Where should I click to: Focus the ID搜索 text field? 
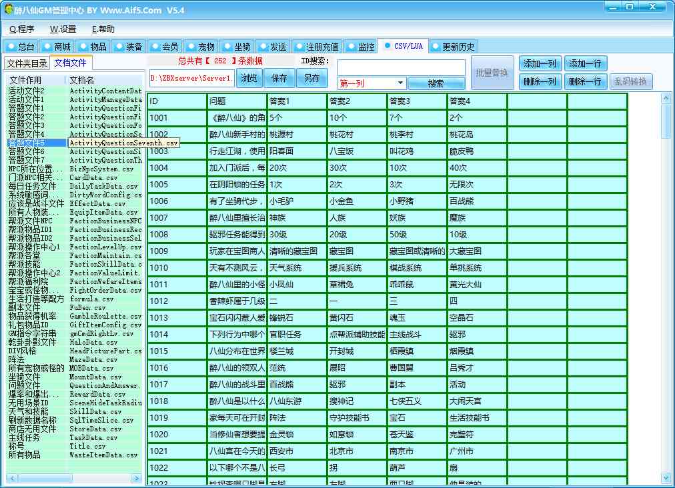pyautogui.click(x=401, y=68)
